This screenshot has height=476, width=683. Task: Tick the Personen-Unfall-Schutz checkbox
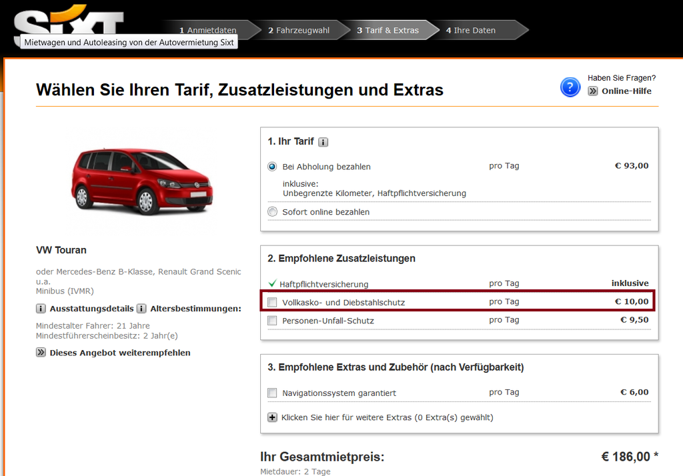click(x=272, y=321)
